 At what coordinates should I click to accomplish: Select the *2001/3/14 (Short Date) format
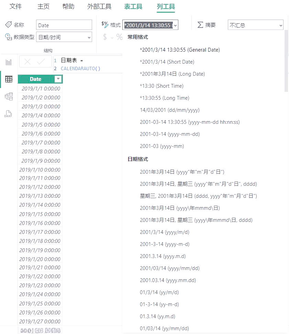(167, 62)
